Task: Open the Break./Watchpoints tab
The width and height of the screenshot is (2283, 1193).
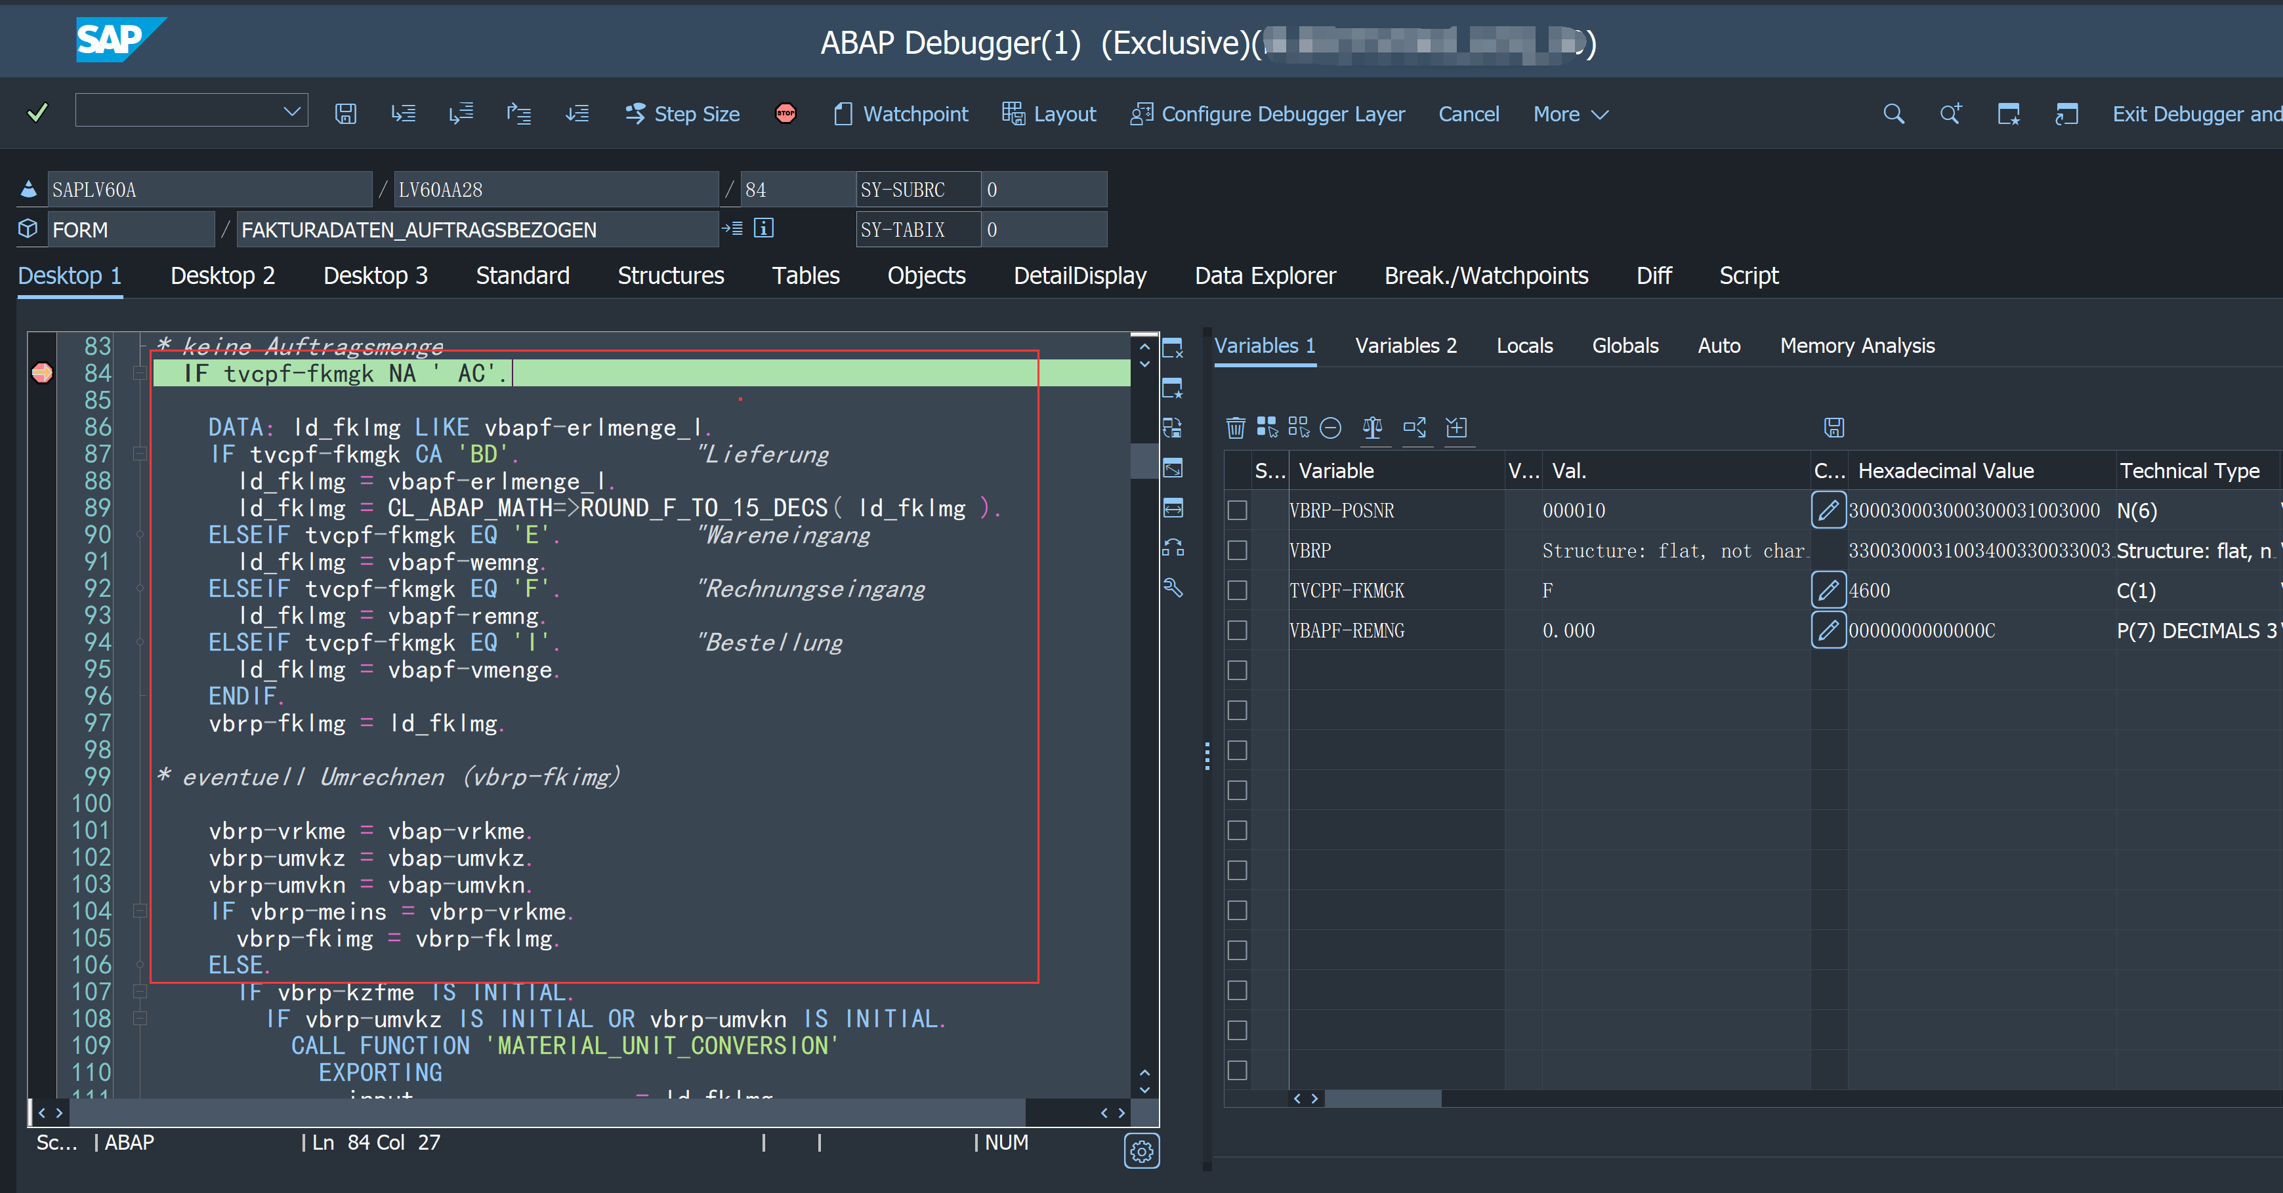Action: pos(1486,275)
